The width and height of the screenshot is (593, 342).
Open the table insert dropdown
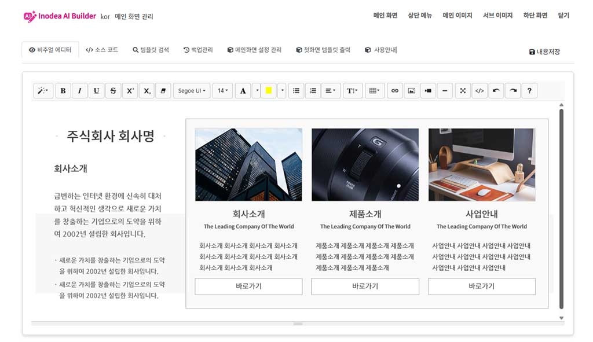tap(374, 91)
